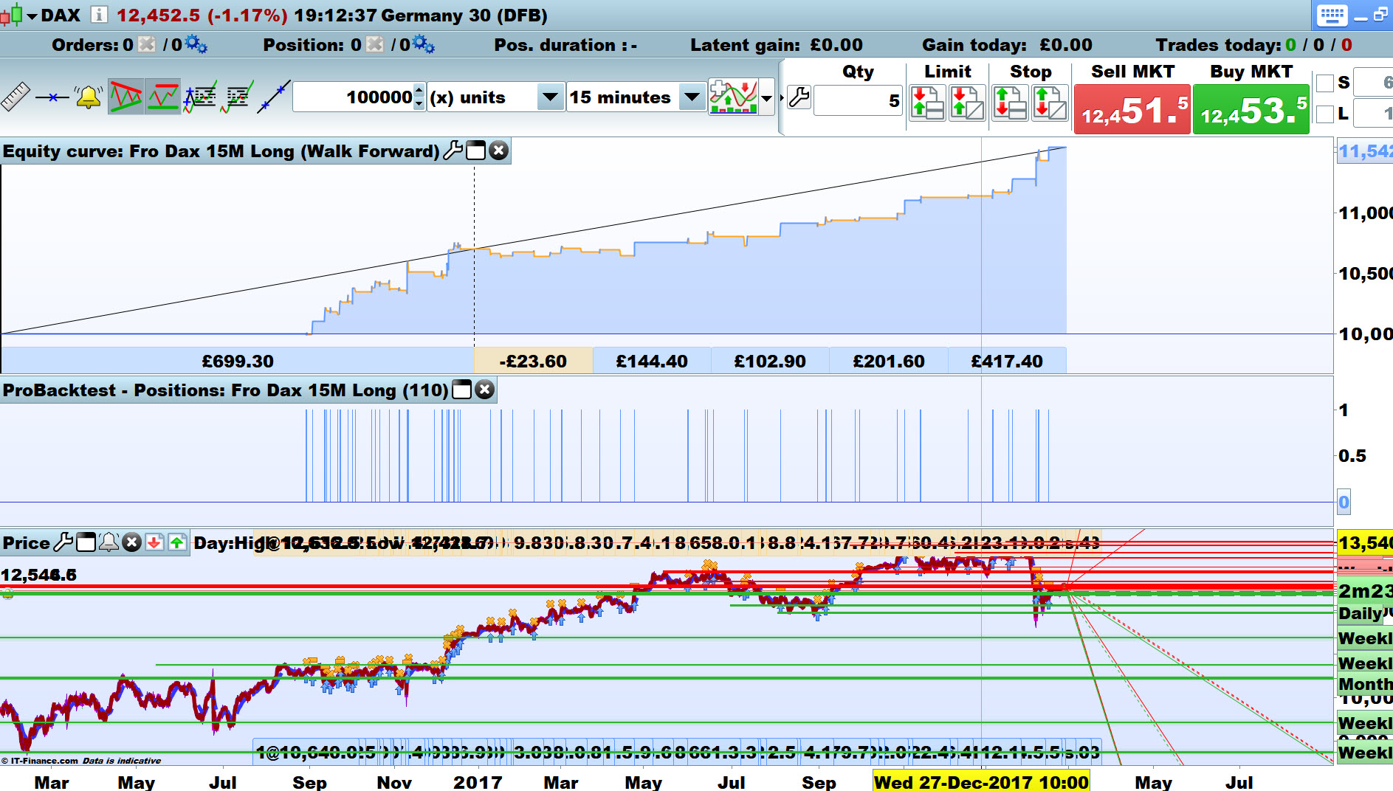The width and height of the screenshot is (1393, 791).
Task: Click the Sell MKT button
Action: [1132, 108]
